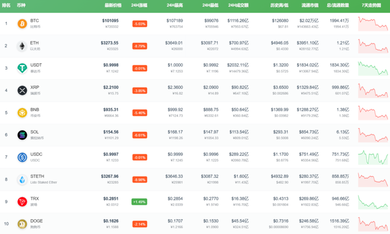Open the SOL Solana coin icon
The width and height of the screenshot is (390, 234).
(22, 135)
